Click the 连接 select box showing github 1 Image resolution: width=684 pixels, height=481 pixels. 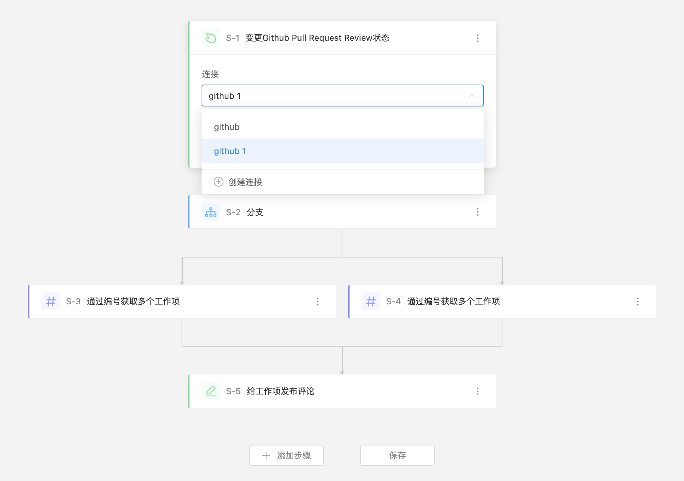(343, 96)
